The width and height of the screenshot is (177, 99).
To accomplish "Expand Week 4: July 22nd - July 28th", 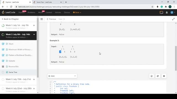I will pyautogui.click(x=34, y=89).
